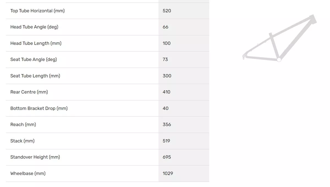Click the 520 top tube value
The height and width of the screenshot is (187, 330).
[167, 11]
